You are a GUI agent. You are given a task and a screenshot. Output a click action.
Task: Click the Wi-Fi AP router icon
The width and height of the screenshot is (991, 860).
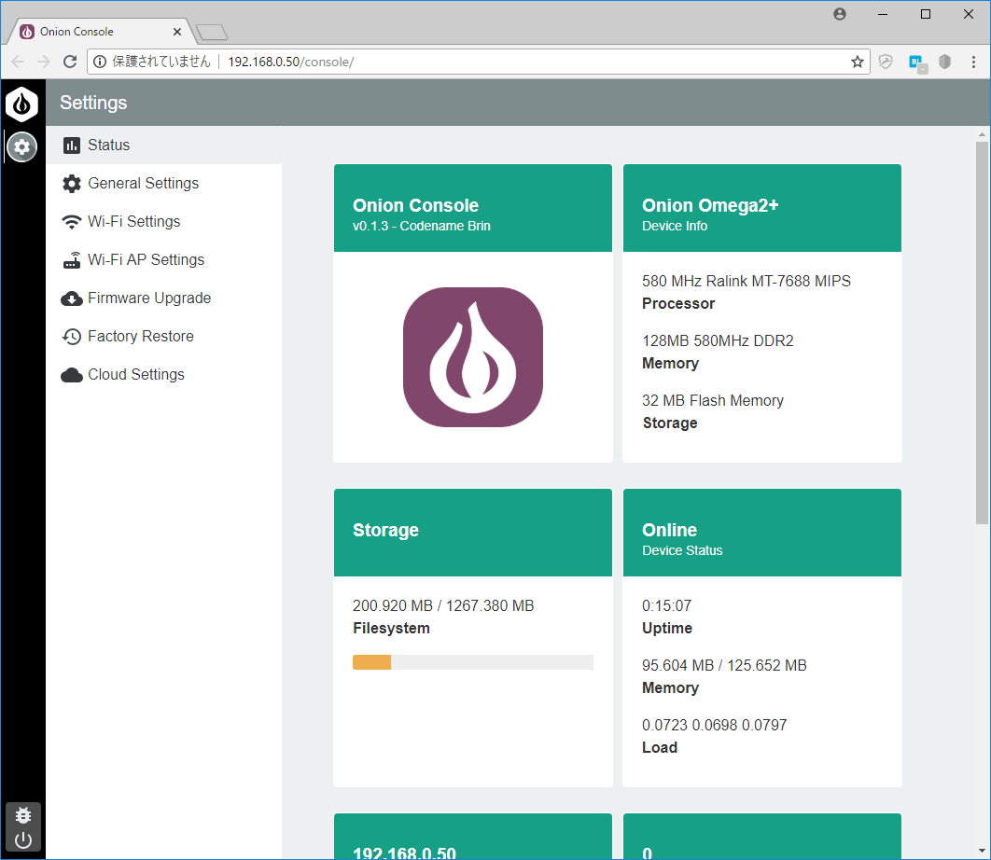[x=72, y=260]
